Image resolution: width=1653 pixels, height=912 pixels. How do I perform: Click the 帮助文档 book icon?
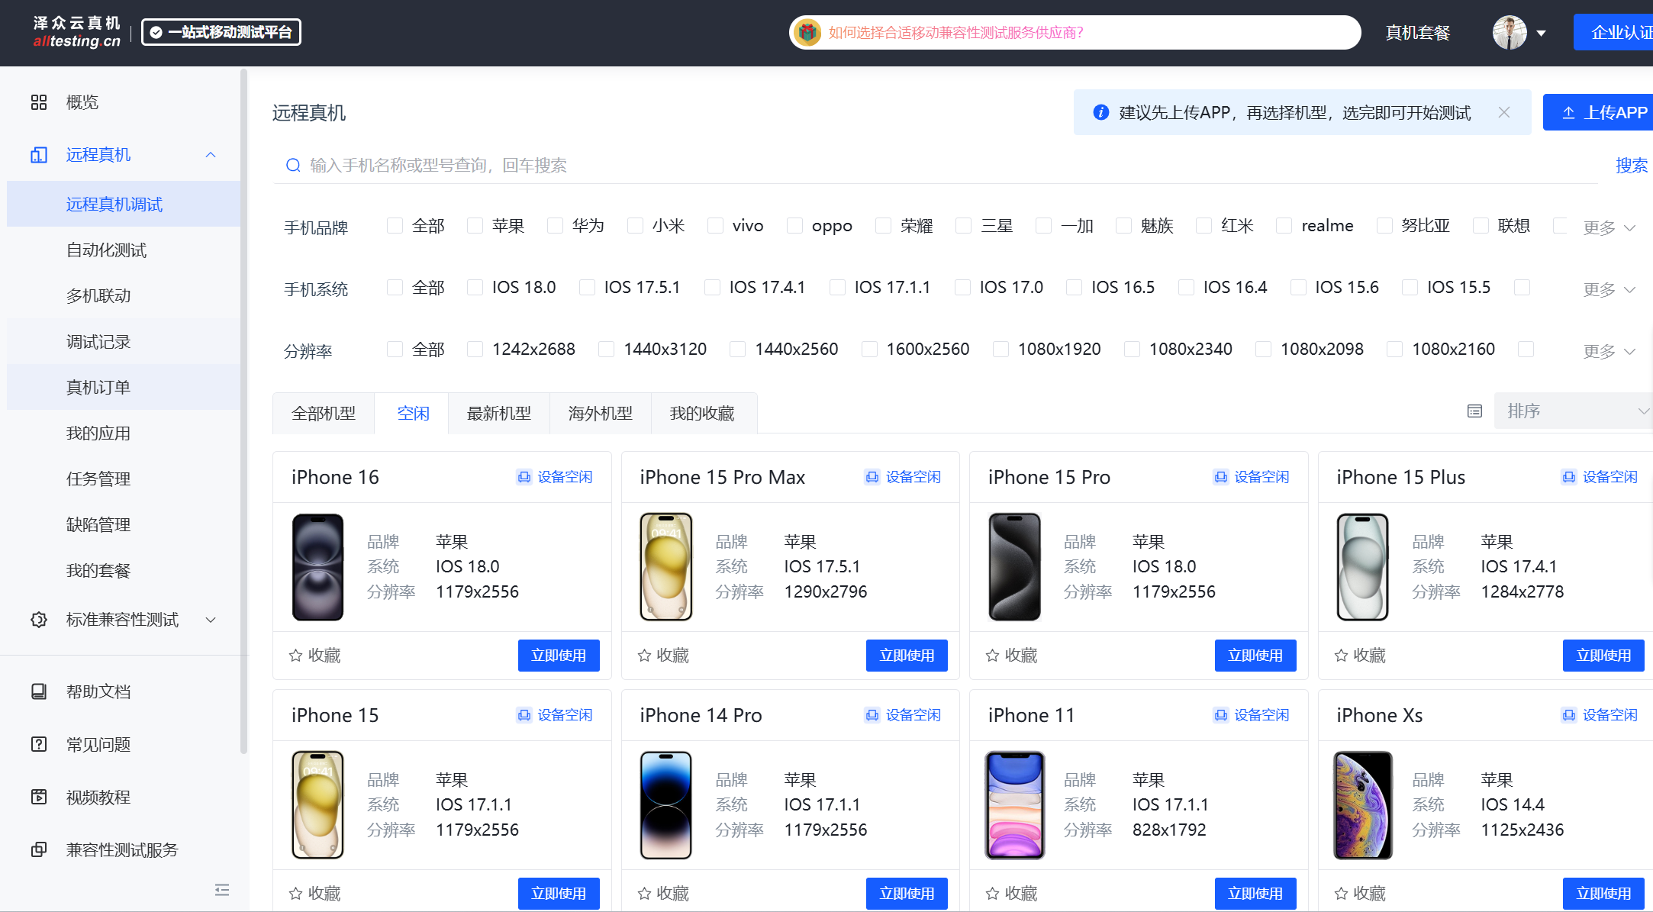coord(39,691)
